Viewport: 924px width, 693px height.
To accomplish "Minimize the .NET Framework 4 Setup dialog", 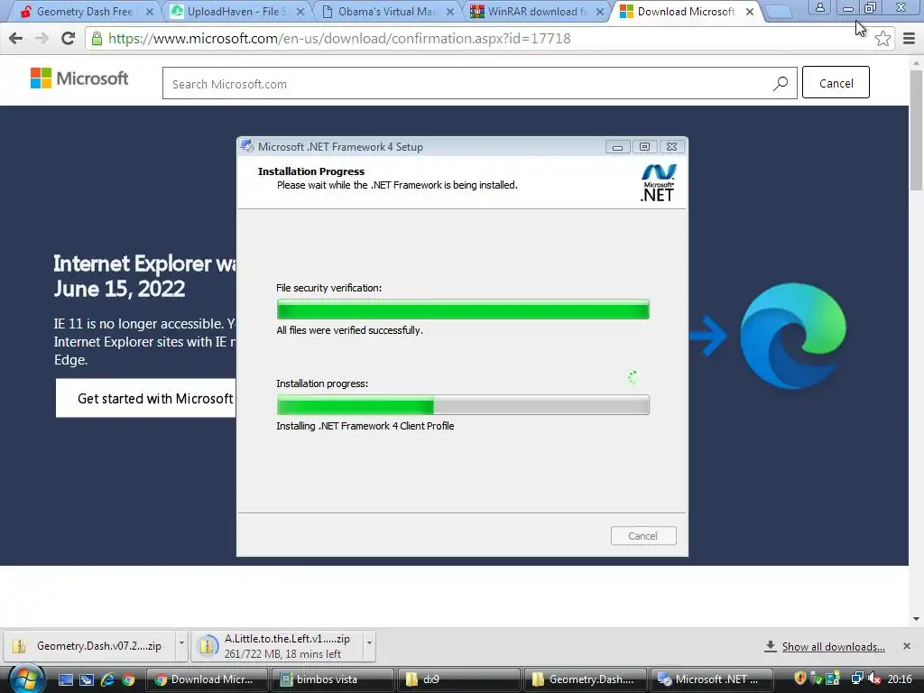I will (617, 147).
